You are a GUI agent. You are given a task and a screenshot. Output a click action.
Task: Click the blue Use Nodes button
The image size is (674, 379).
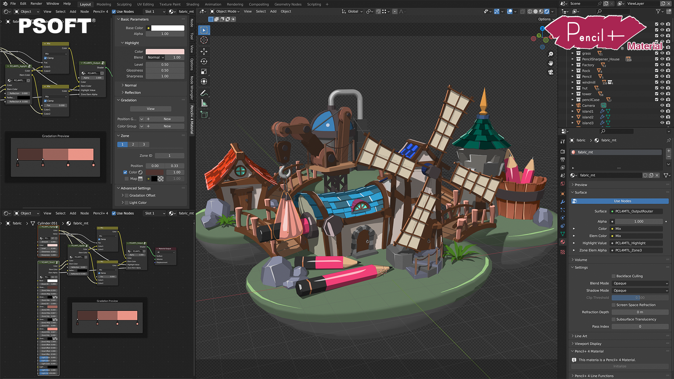[x=620, y=201]
